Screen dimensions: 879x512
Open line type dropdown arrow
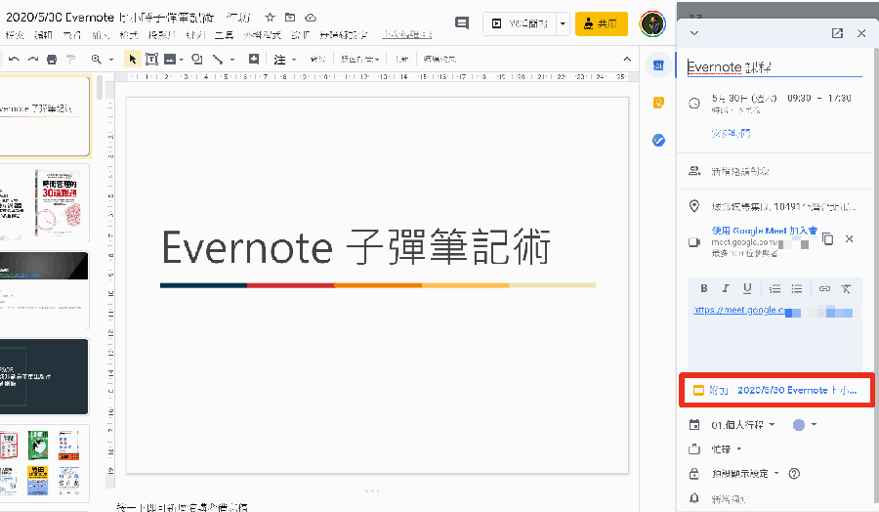pos(232,60)
